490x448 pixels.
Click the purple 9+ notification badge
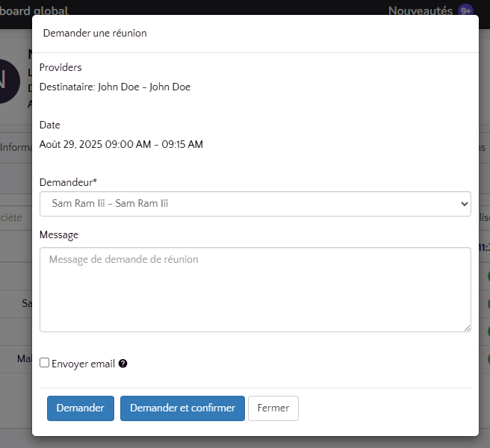[x=465, y=10]
